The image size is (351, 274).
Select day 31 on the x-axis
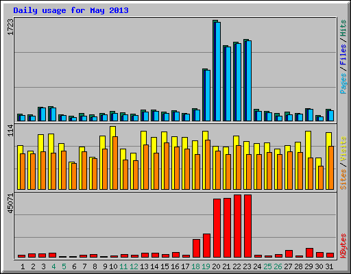pyautogui.click(x=329, y=266)
